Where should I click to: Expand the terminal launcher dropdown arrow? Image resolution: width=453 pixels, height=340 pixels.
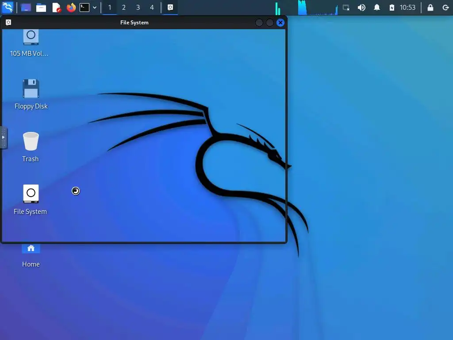pos(95,8)
